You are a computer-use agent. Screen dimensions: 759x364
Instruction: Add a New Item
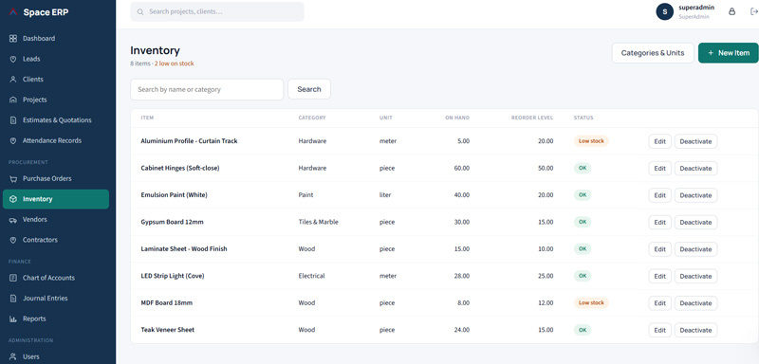pyautogui.click(x=728, y=53)
